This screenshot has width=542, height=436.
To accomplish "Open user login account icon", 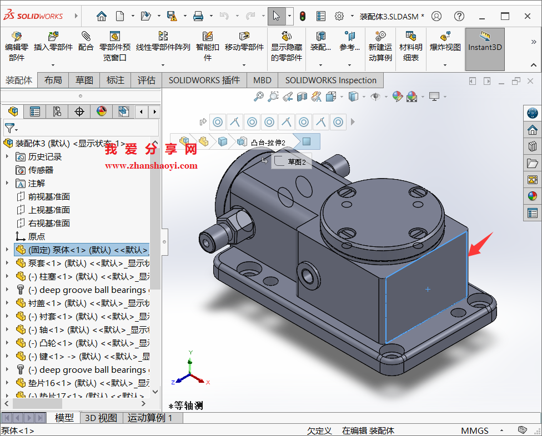I will [x=436, y=16].
